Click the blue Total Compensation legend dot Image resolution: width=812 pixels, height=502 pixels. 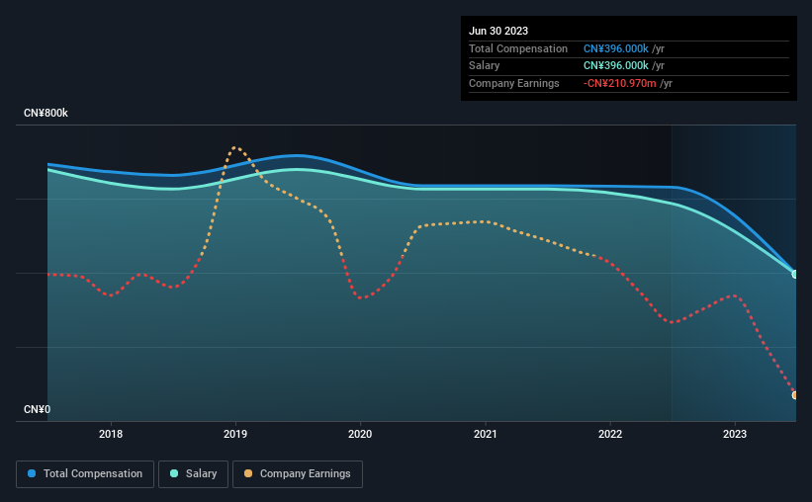[x=32, y=473]
